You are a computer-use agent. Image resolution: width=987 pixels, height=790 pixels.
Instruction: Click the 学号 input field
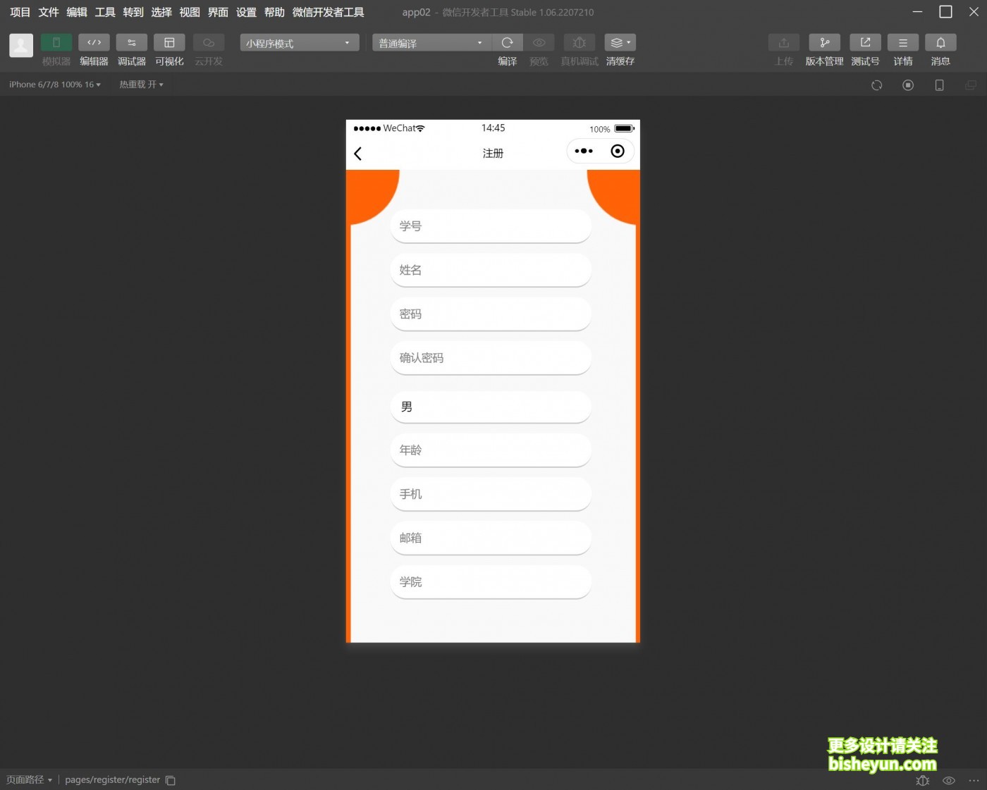tap(491, 226)
